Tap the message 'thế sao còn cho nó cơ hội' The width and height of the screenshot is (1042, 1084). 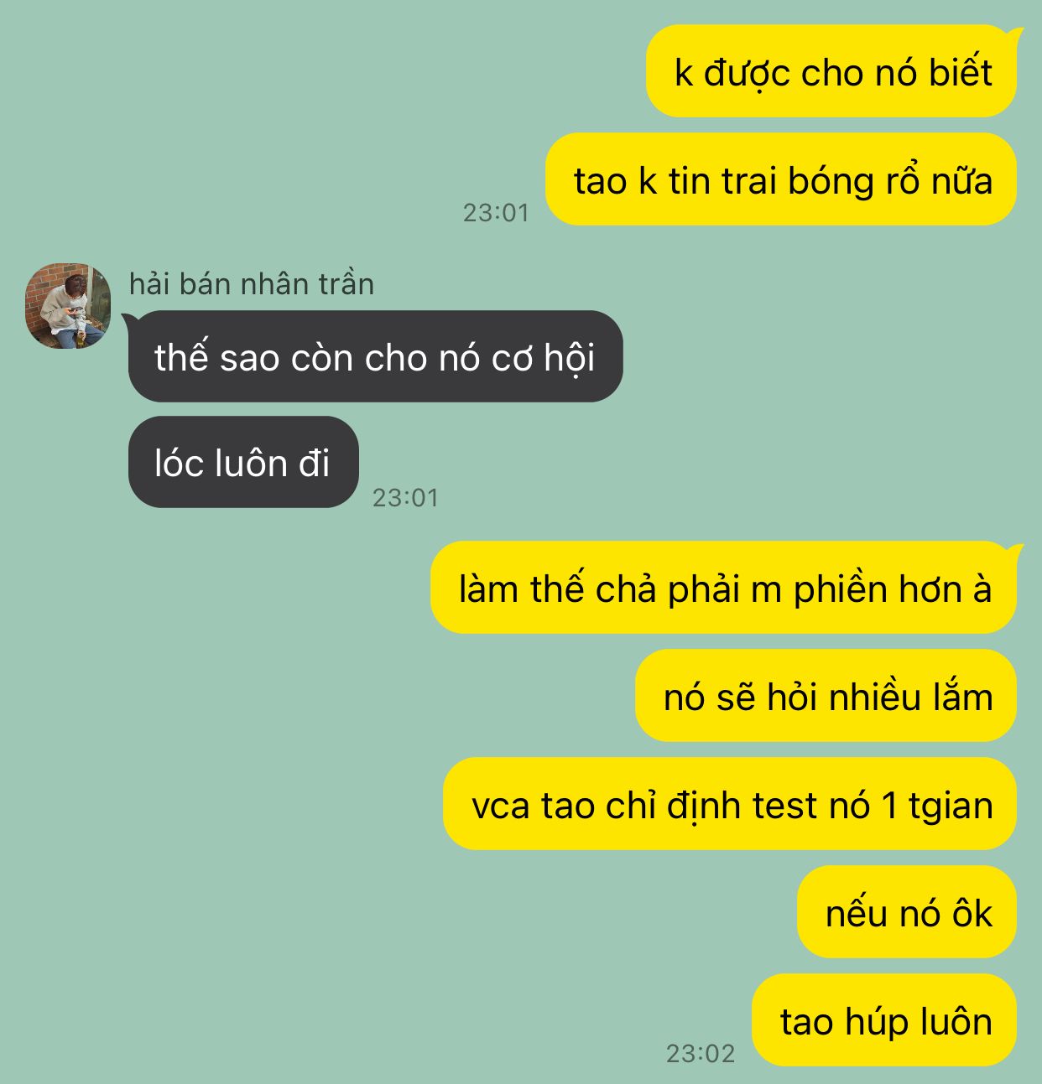click(375, 356)
